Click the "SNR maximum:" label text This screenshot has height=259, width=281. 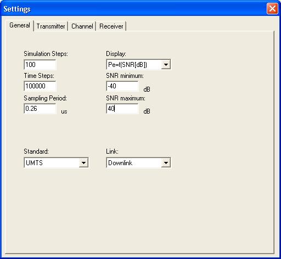coord(126,98)
